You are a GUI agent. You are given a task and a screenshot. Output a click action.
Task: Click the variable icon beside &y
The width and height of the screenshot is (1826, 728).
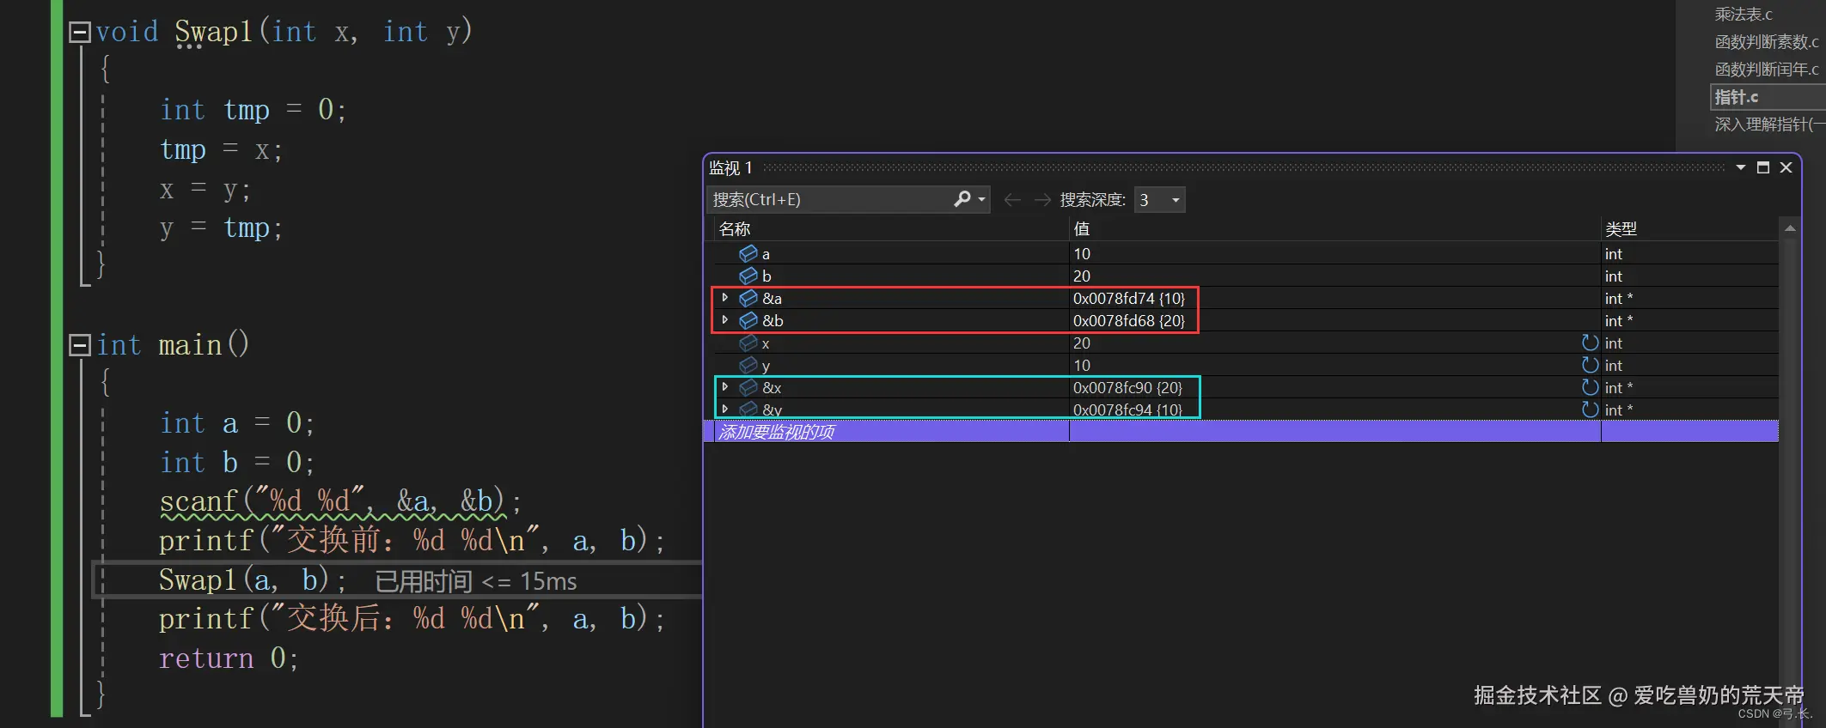748,409
